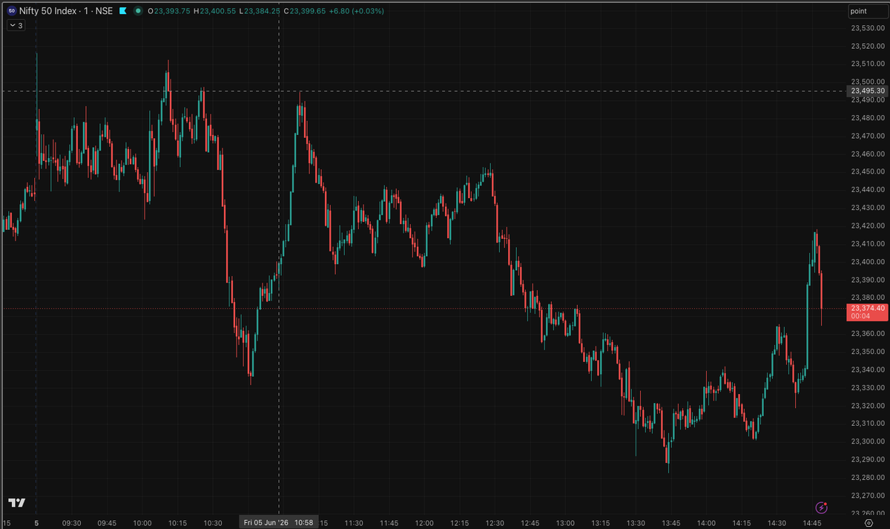
Task: Expand the collapsed indicators legend showing 3
Action: point(16,25)
